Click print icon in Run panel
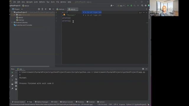This screenshot has height=106, width=189. point(16,86)
